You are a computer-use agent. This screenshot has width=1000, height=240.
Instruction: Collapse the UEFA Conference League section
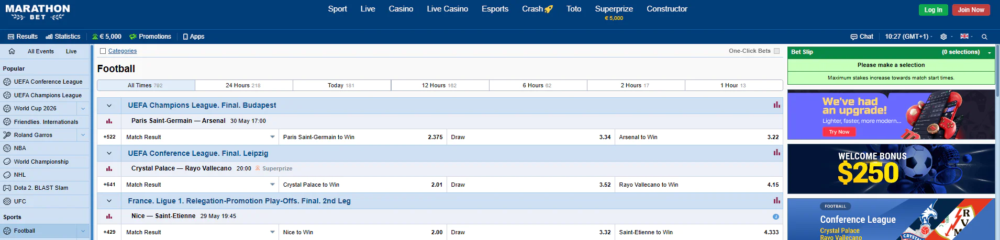pyautogui.click(x=109, y=153)
